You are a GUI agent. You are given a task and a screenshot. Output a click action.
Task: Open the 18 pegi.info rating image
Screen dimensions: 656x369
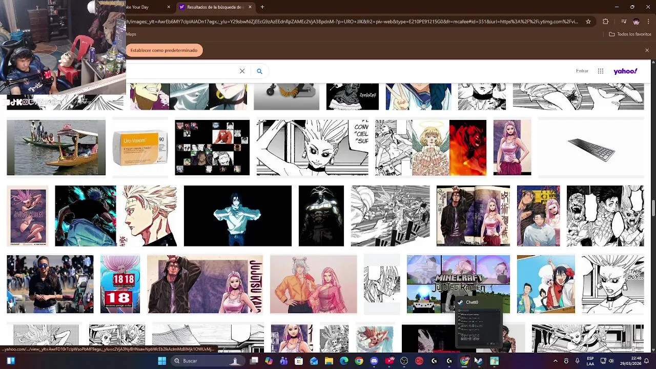click(120, 284)
